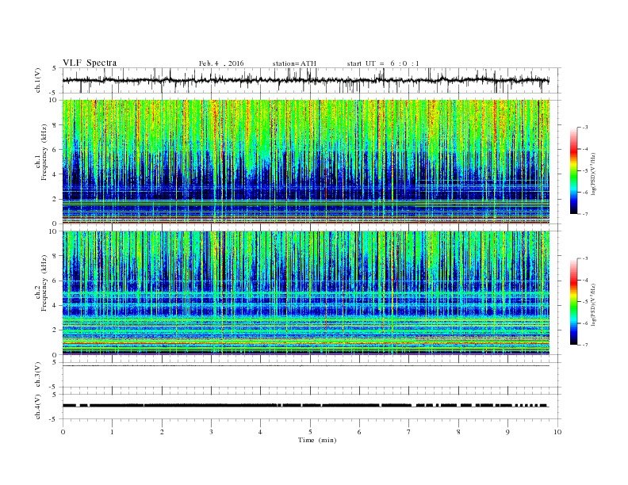Click the "-4" tick on the ch.2 colorbar
This screenshot has width=628, height=485.
tap(584, 280)
